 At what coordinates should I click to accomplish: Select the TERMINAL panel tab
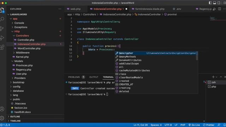pos(108,77)
